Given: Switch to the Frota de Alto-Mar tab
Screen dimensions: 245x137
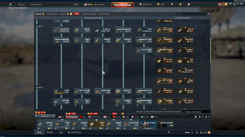Looking at the screenshot, I should point(89,14).
